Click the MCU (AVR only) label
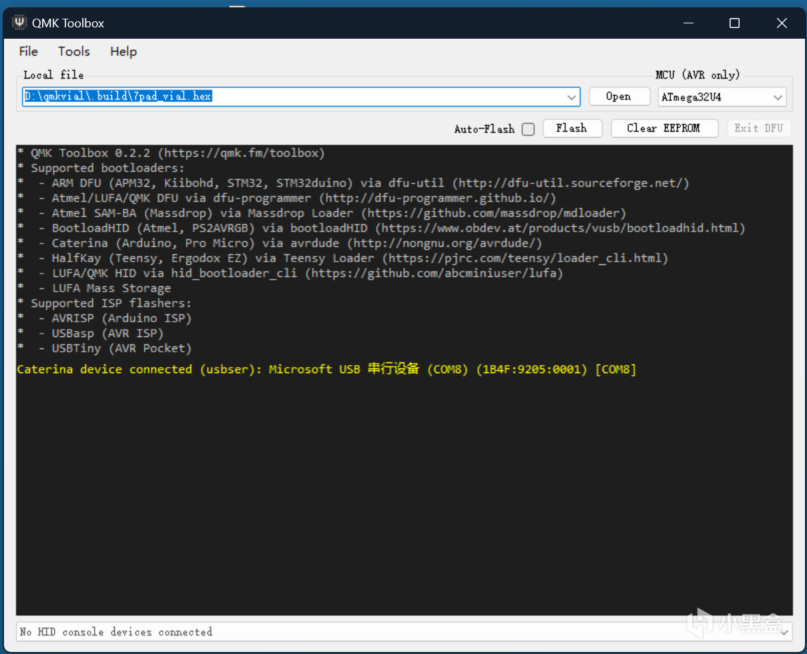 point(698,75)
